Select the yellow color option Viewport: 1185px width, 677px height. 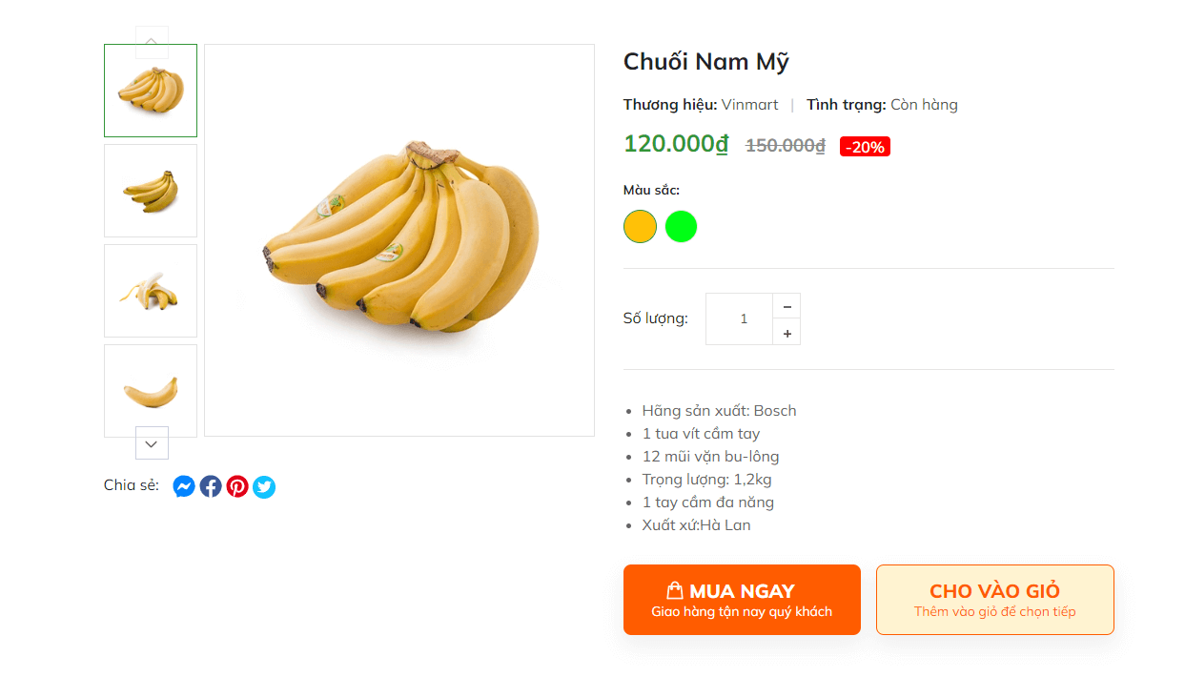pyautogui.click(x=640, y=227)
